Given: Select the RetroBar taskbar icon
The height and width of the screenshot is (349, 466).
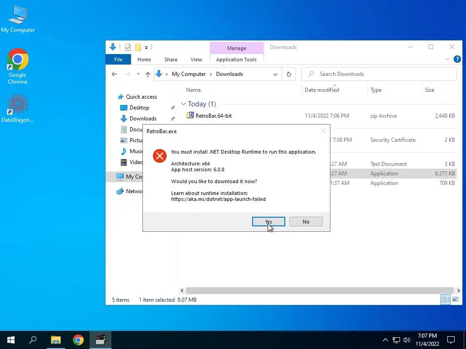Looking at the screenshot, I should [x=101, y=340].
